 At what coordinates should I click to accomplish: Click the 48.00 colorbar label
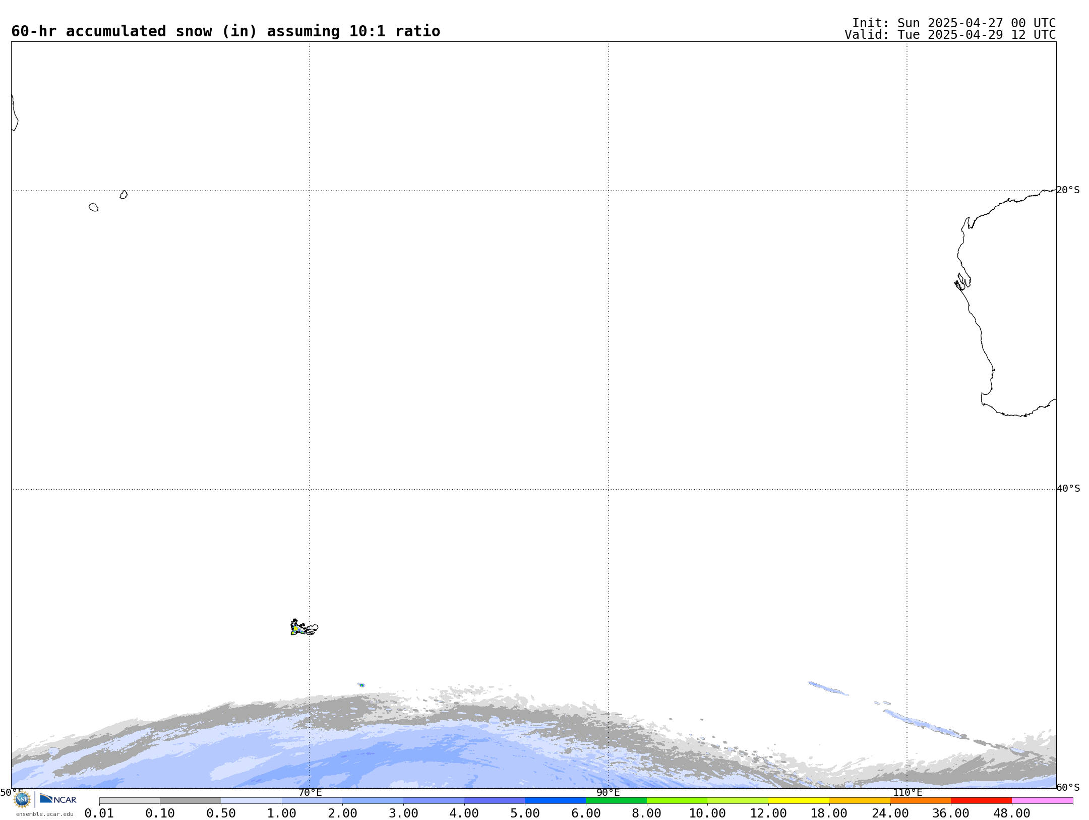click(x=1011, y=813)
